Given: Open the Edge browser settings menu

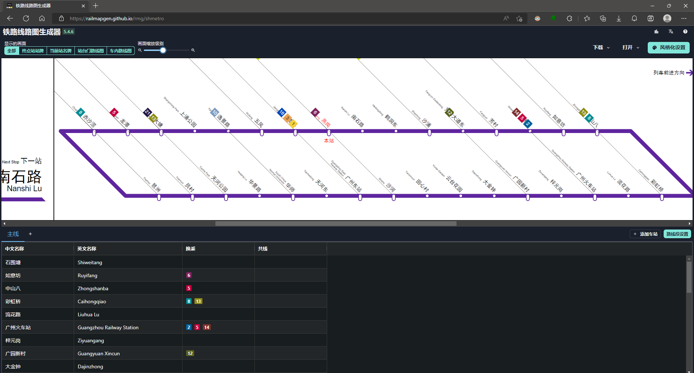Looking at the screenshot, I should tap(684, 18).
